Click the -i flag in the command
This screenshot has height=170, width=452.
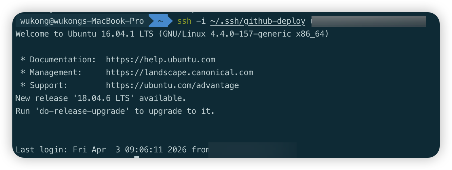(201, 21)
